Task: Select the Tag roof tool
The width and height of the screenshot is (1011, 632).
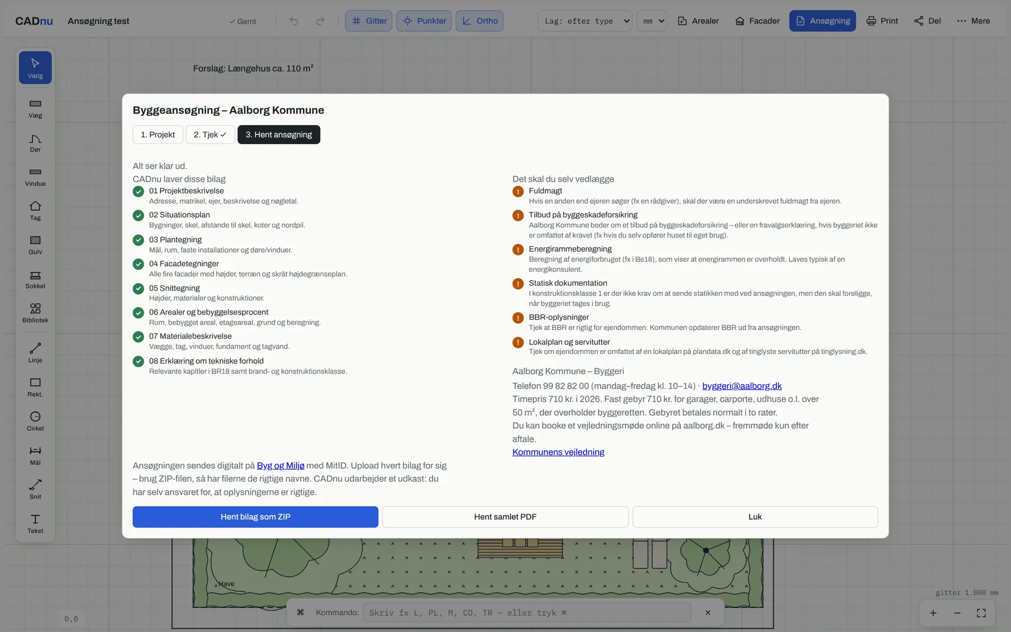Action: 35,211
